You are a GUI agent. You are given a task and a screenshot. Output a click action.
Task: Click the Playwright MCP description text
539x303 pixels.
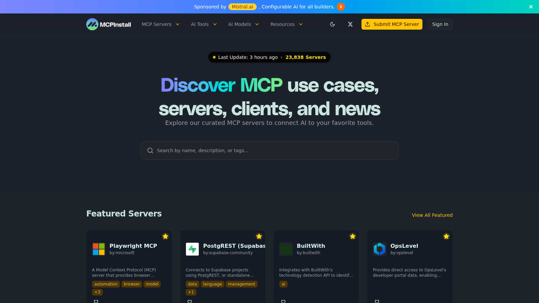pos(124,273)
